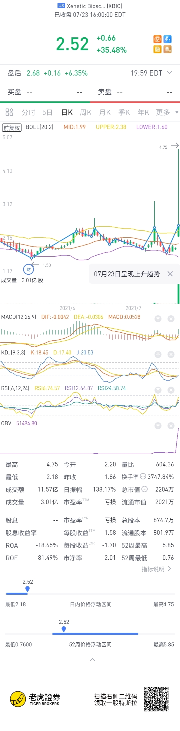Remove the OBV indicator panel
This screenshot has width=180, height=731.
coord(171,426)
